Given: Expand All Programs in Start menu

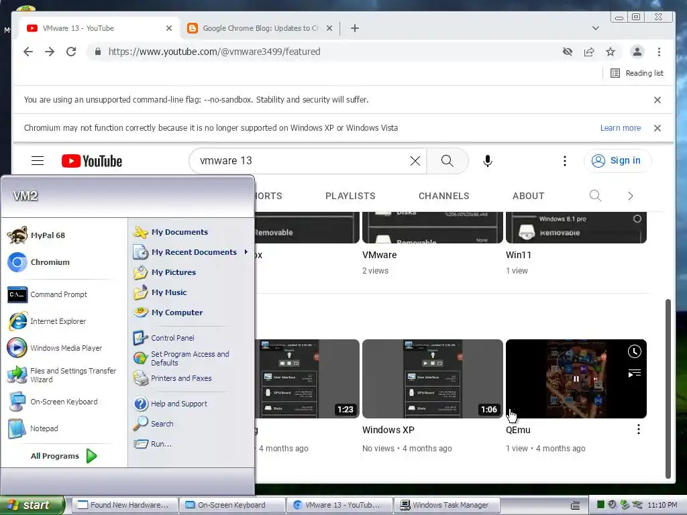Looking at the screenshot, I should (64, 456).
